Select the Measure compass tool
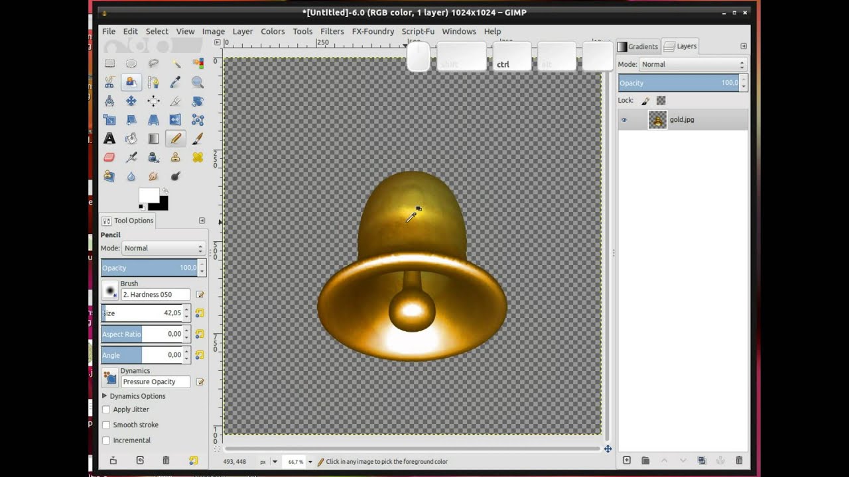 coord(109,101)
